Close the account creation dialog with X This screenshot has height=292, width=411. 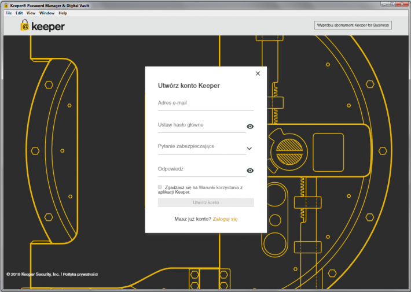(x=258, y=73)
